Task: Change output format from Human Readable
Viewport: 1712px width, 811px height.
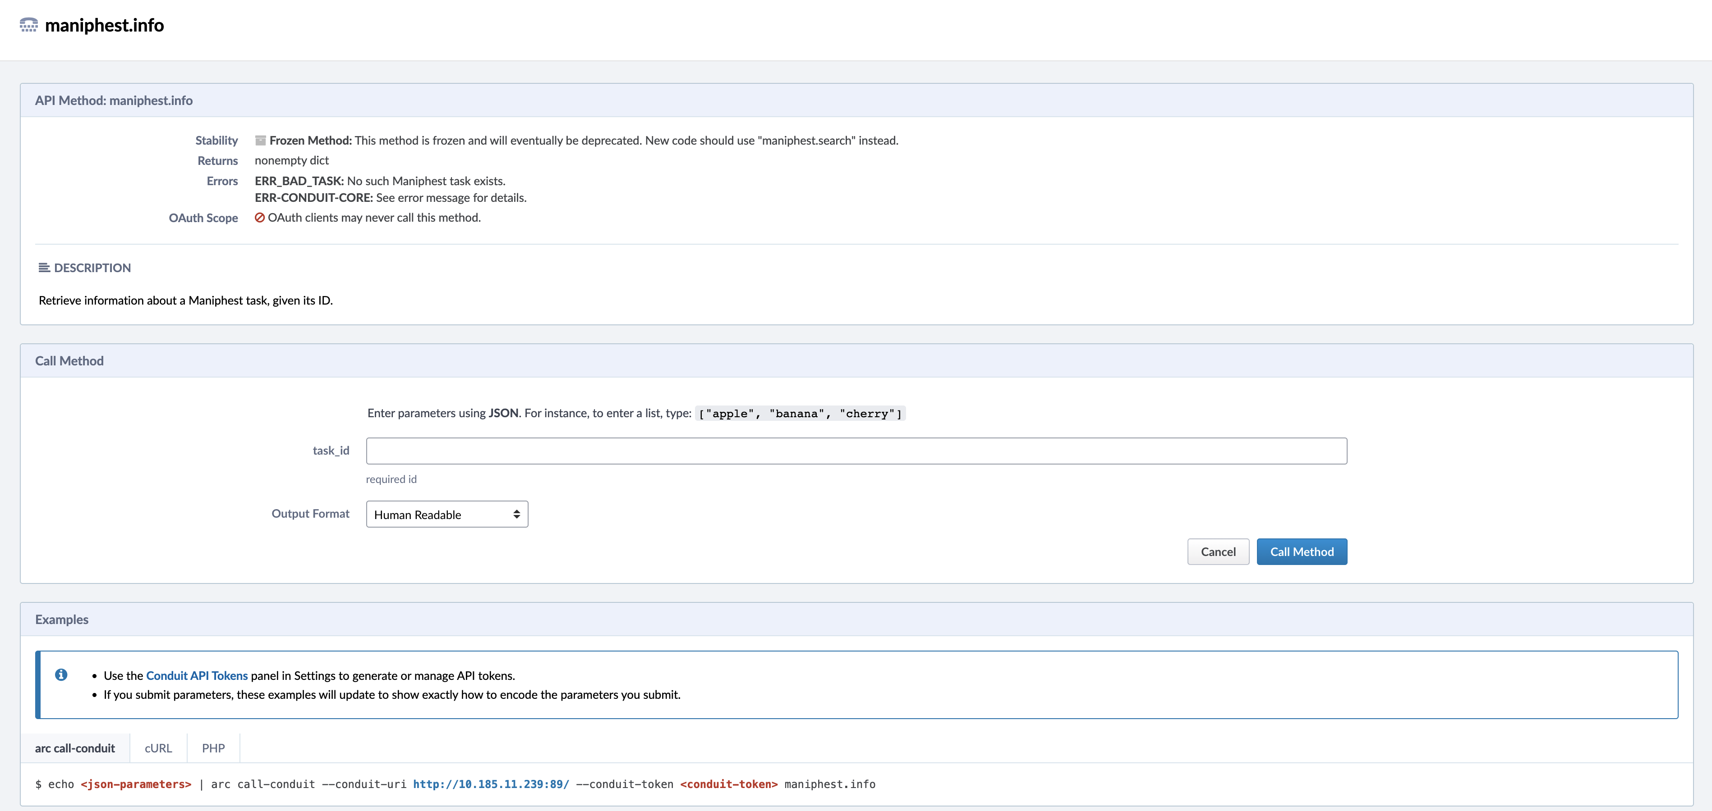Action: (446, 514)
